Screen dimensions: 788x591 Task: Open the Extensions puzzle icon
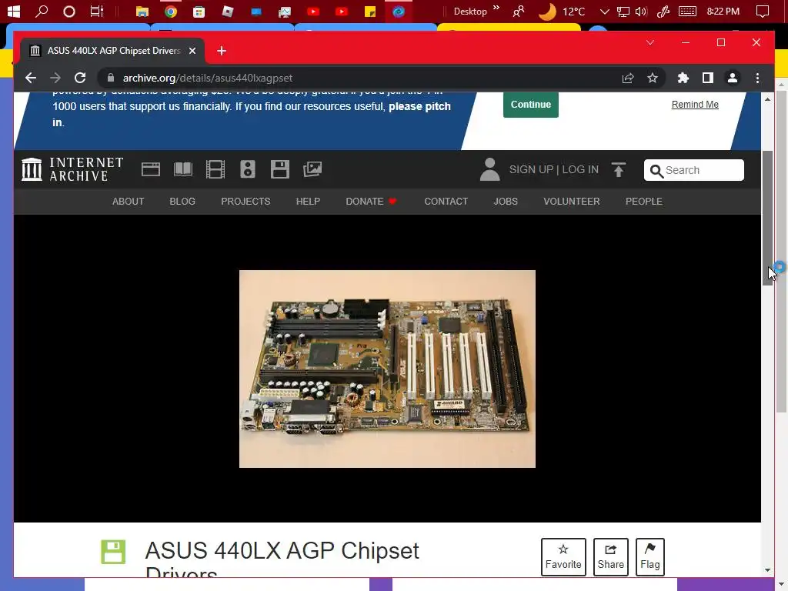tap(683, 78)
